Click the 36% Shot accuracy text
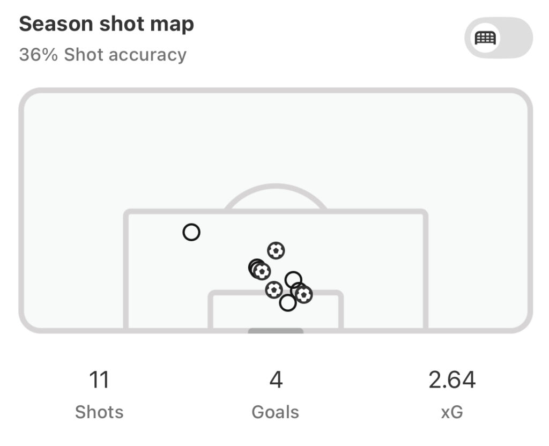Screen dimensions: 549x446 (x=103, y=55)
